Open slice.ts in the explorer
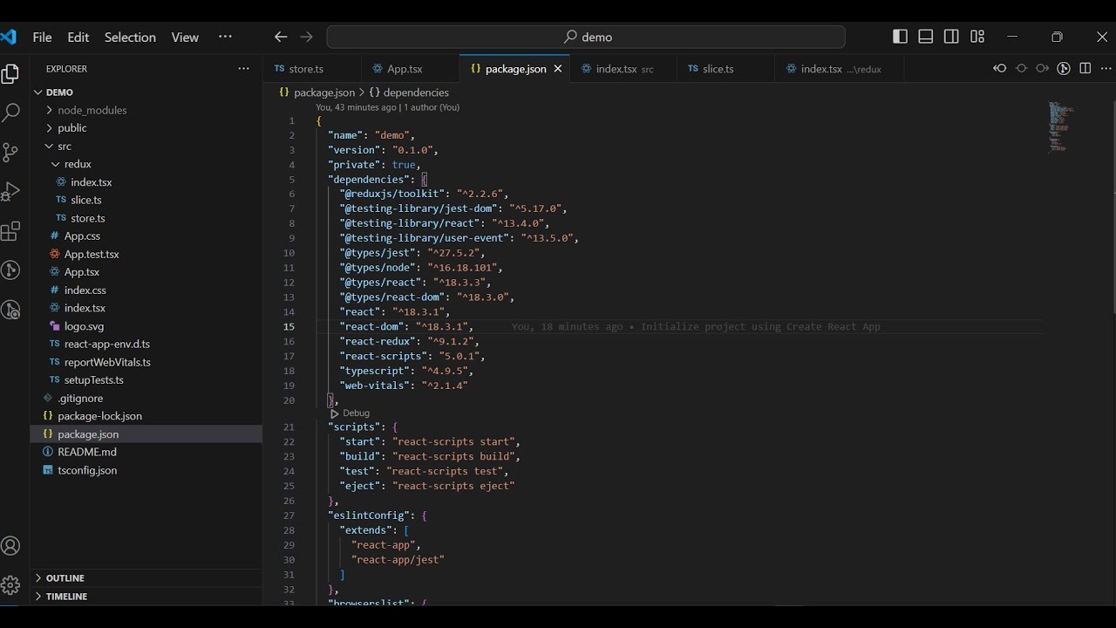 (146, 200)
